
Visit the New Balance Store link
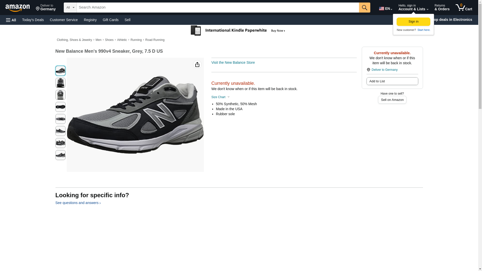[233, 62]
